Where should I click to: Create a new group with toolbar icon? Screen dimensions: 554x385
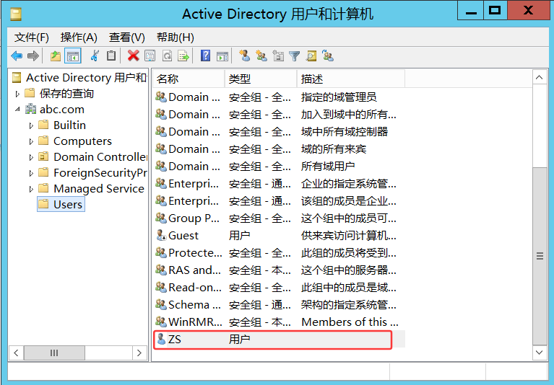pyautogui.click(x=261, y=56)
